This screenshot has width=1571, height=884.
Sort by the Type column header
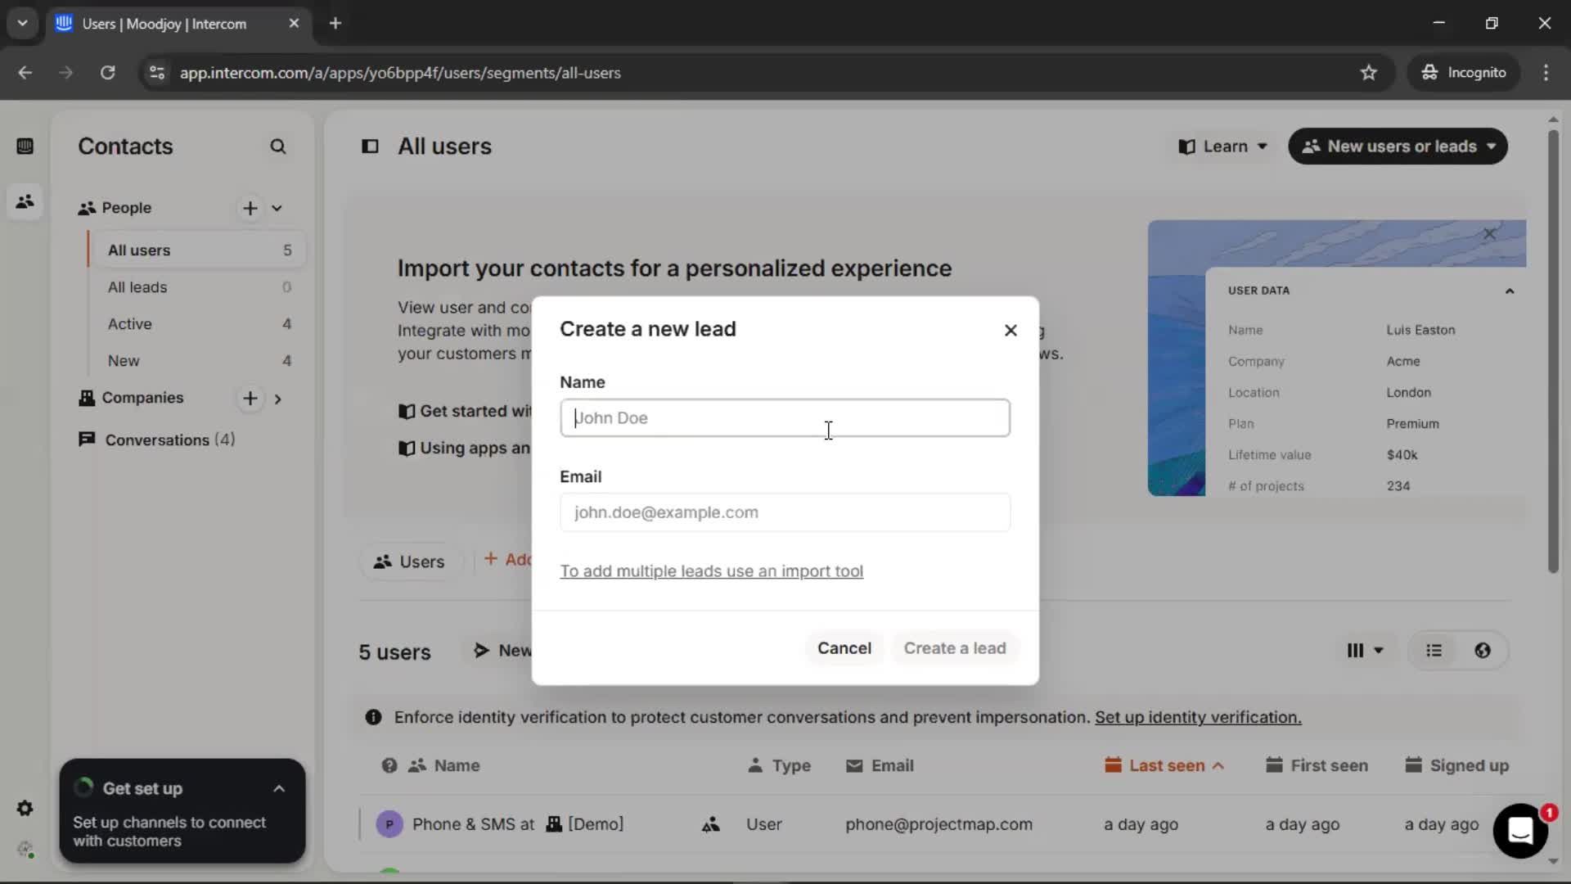779,766
